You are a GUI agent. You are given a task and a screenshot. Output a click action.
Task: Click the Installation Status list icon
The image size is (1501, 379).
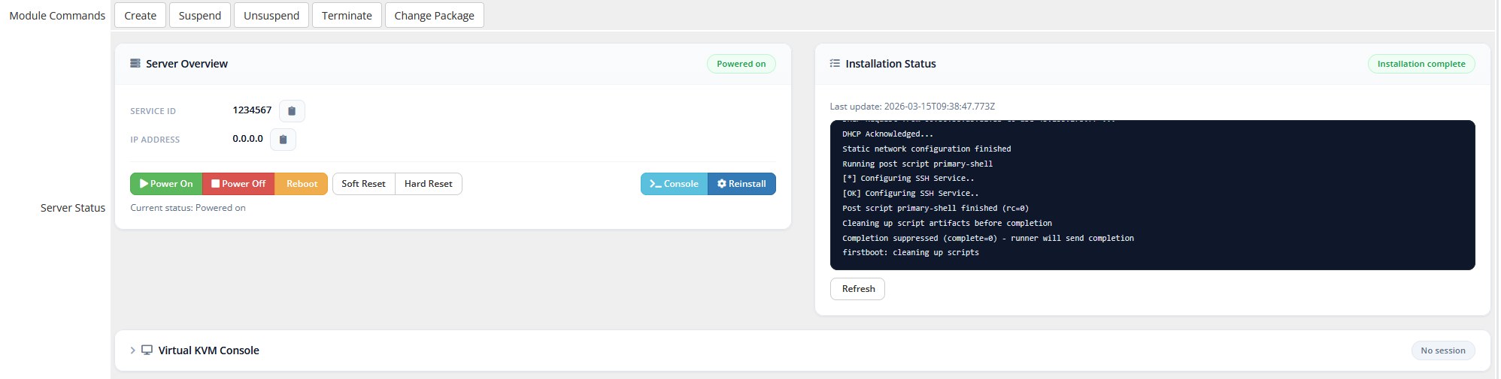(x=835, y=64)
